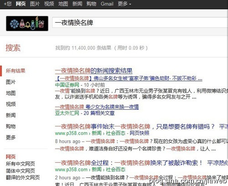Open the +您 profile link
228x186 pixels.
8,4
